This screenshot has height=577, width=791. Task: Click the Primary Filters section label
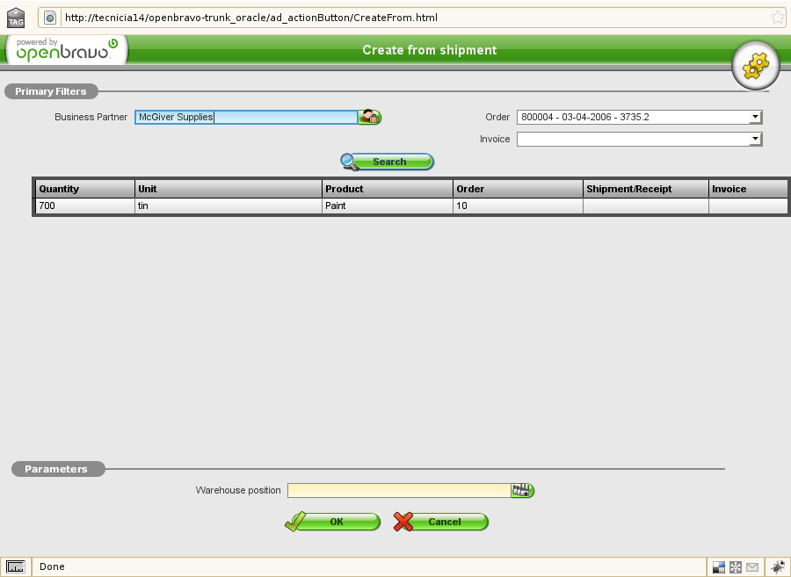pyautogui.click(x=50, y=91)
